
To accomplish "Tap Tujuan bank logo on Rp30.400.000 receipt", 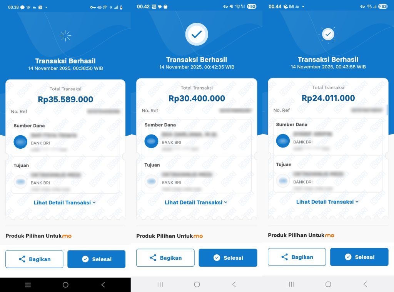I will coord(151,181).
